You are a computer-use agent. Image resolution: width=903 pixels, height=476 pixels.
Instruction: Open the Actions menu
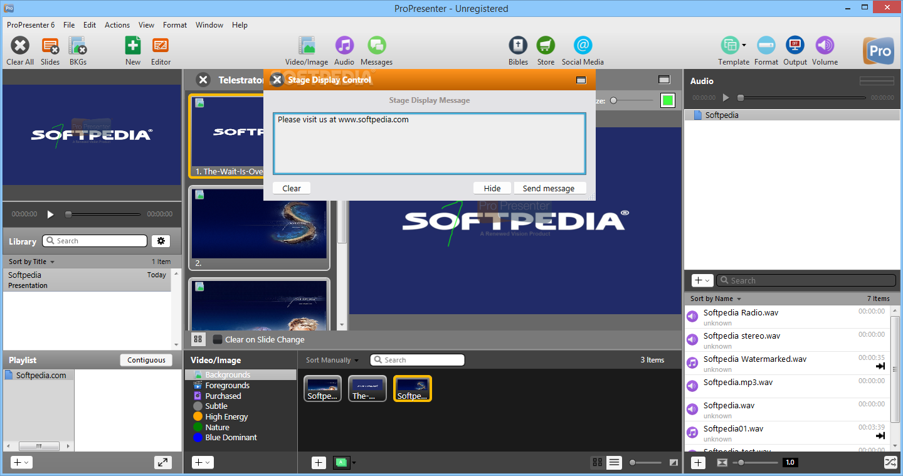(117, 25)
